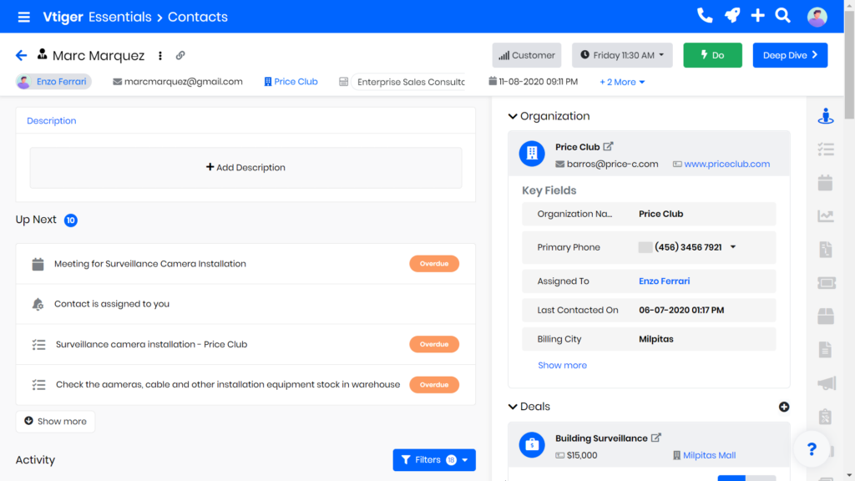The image size is (855, 481).
Task: Click the add deal plus icon
Action: [x=783, y=407]
